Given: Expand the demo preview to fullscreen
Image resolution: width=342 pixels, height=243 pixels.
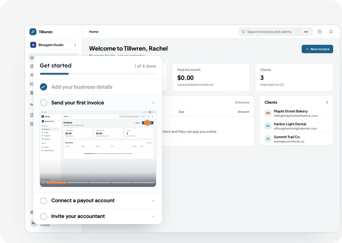Looking at the screenshot, I should (153, 112).
